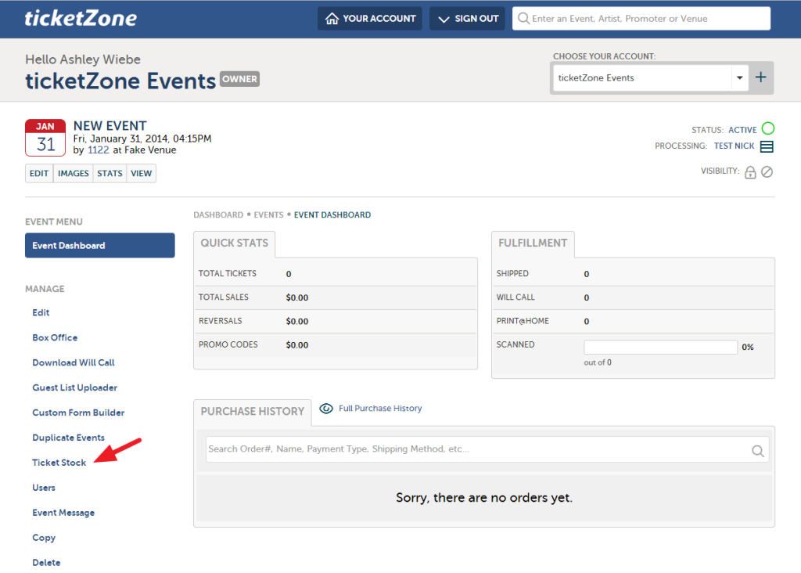Select the QUICK STATS tab

(x=234, y=243)
